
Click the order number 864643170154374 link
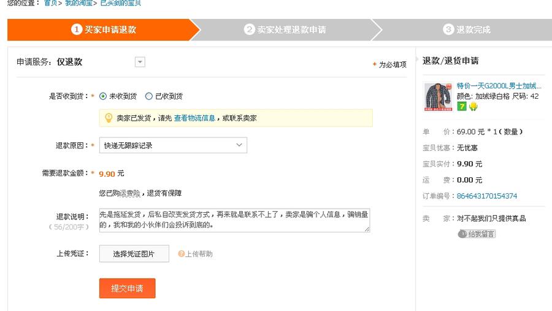coord(486,196)
